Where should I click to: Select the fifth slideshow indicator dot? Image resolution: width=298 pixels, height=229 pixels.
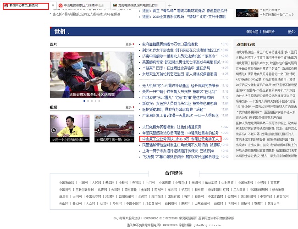(x=99, y=101)
